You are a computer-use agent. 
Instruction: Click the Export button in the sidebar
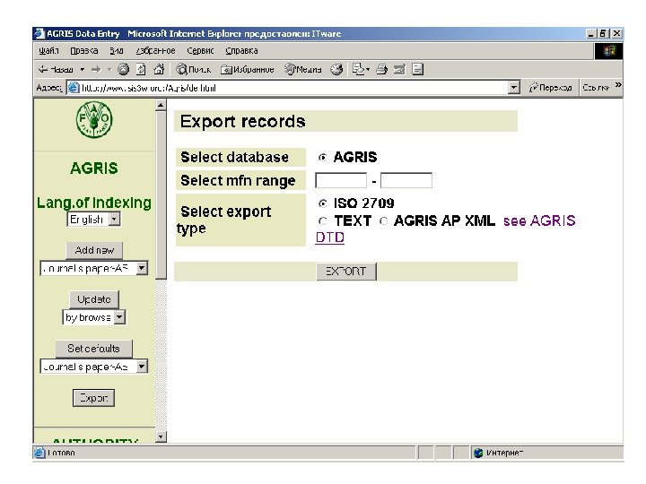coord(93,398)
